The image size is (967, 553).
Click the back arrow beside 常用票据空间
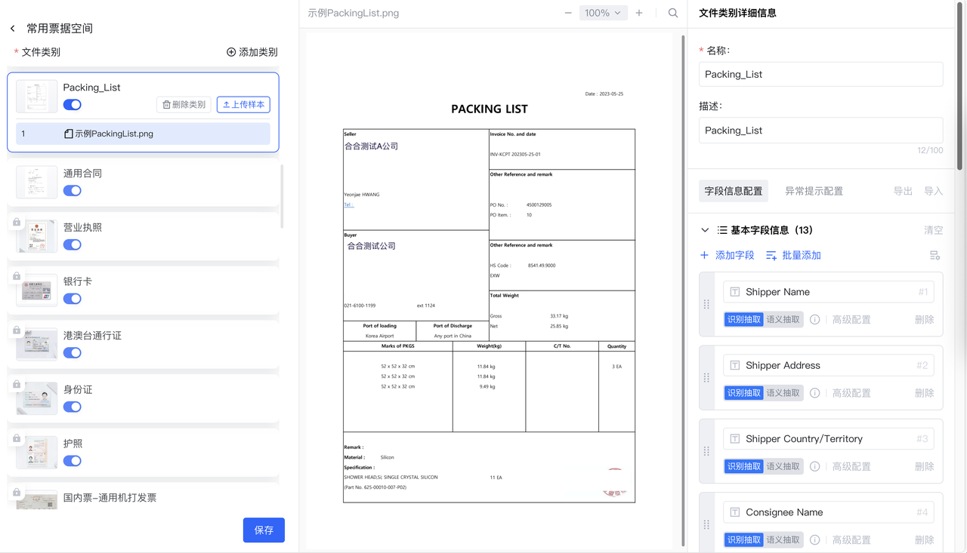(12, 27)
